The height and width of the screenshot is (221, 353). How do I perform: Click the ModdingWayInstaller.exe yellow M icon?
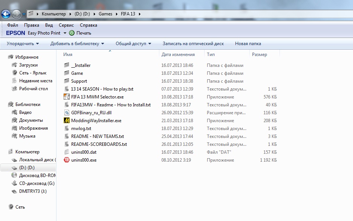click(66, 120)
